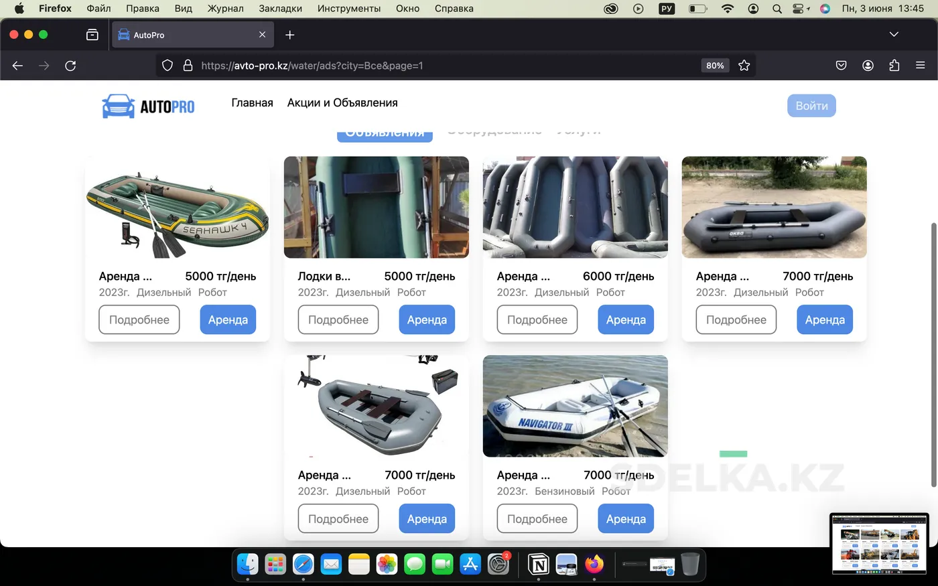938x586 pixels.
Task: Open the 80% zoom level indicator
Action: [x=715, y=66]
